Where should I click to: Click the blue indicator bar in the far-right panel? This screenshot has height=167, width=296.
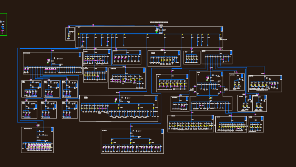coord(281,78)
